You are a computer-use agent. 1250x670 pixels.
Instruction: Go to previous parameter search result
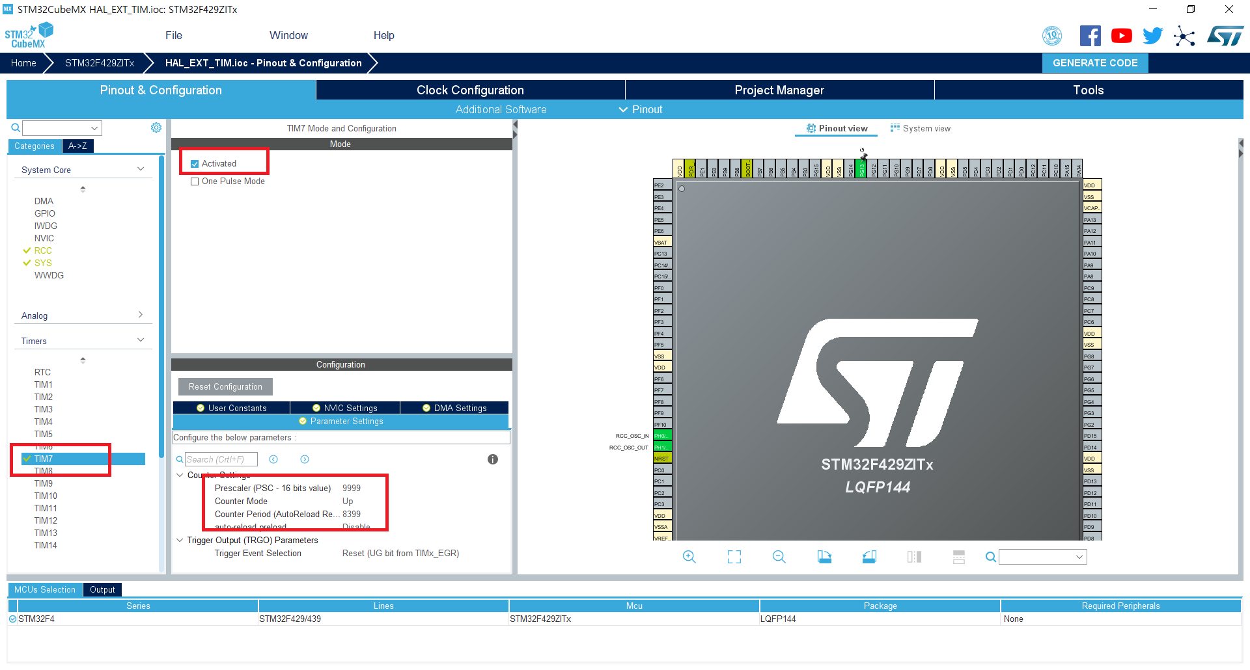273,459
